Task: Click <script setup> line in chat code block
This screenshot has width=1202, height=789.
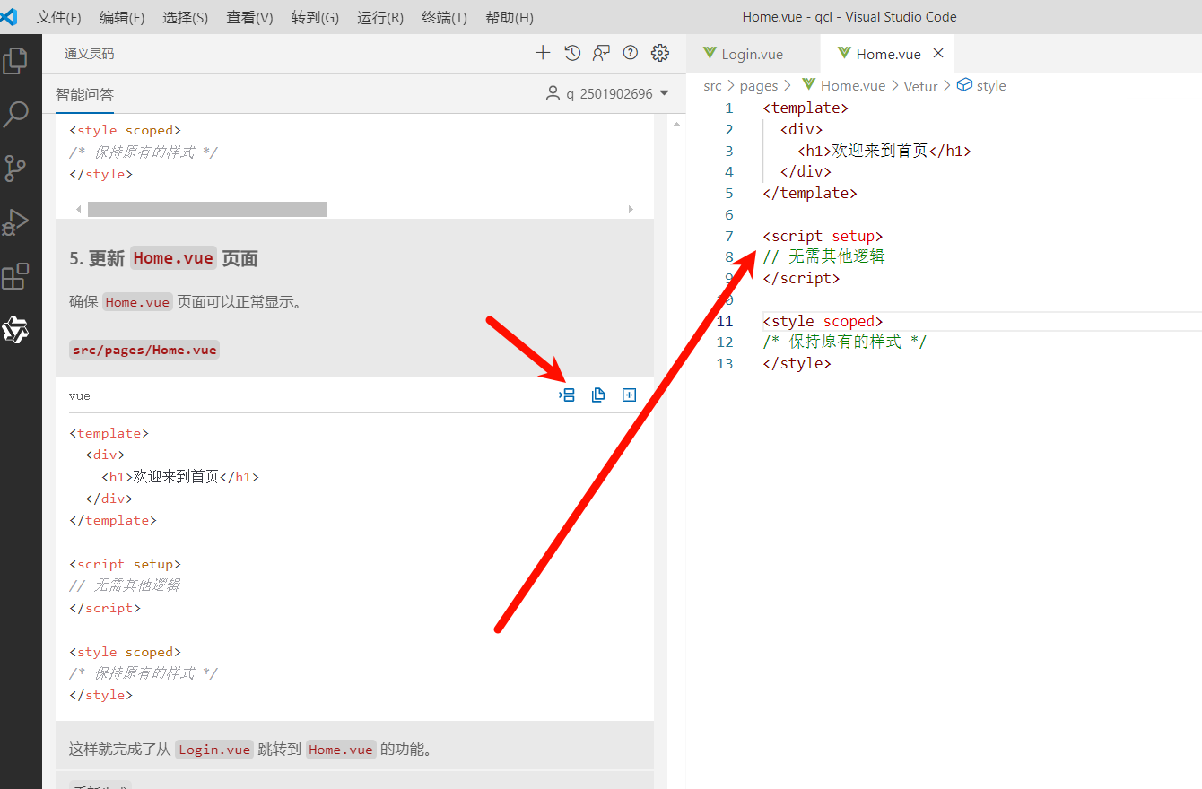Action: click(125, 564)
